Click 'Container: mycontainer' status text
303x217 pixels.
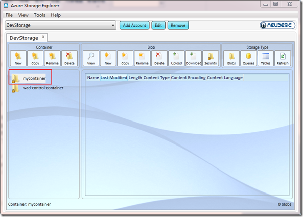29,204
